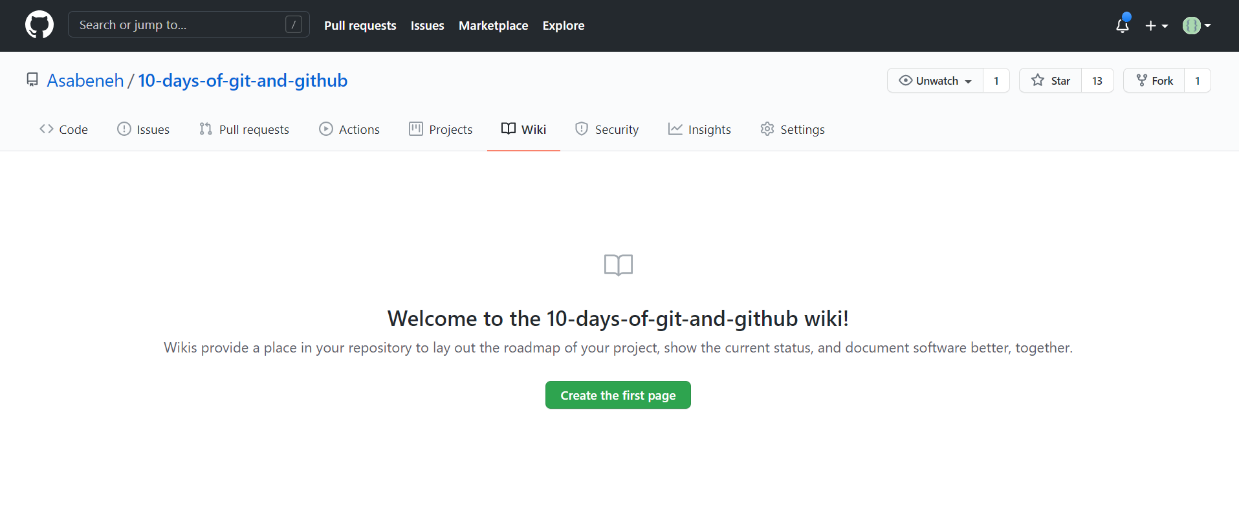Open Marketplace in the top navigation
Viewport: 1239px width, 520px height.
coord(493,26)
